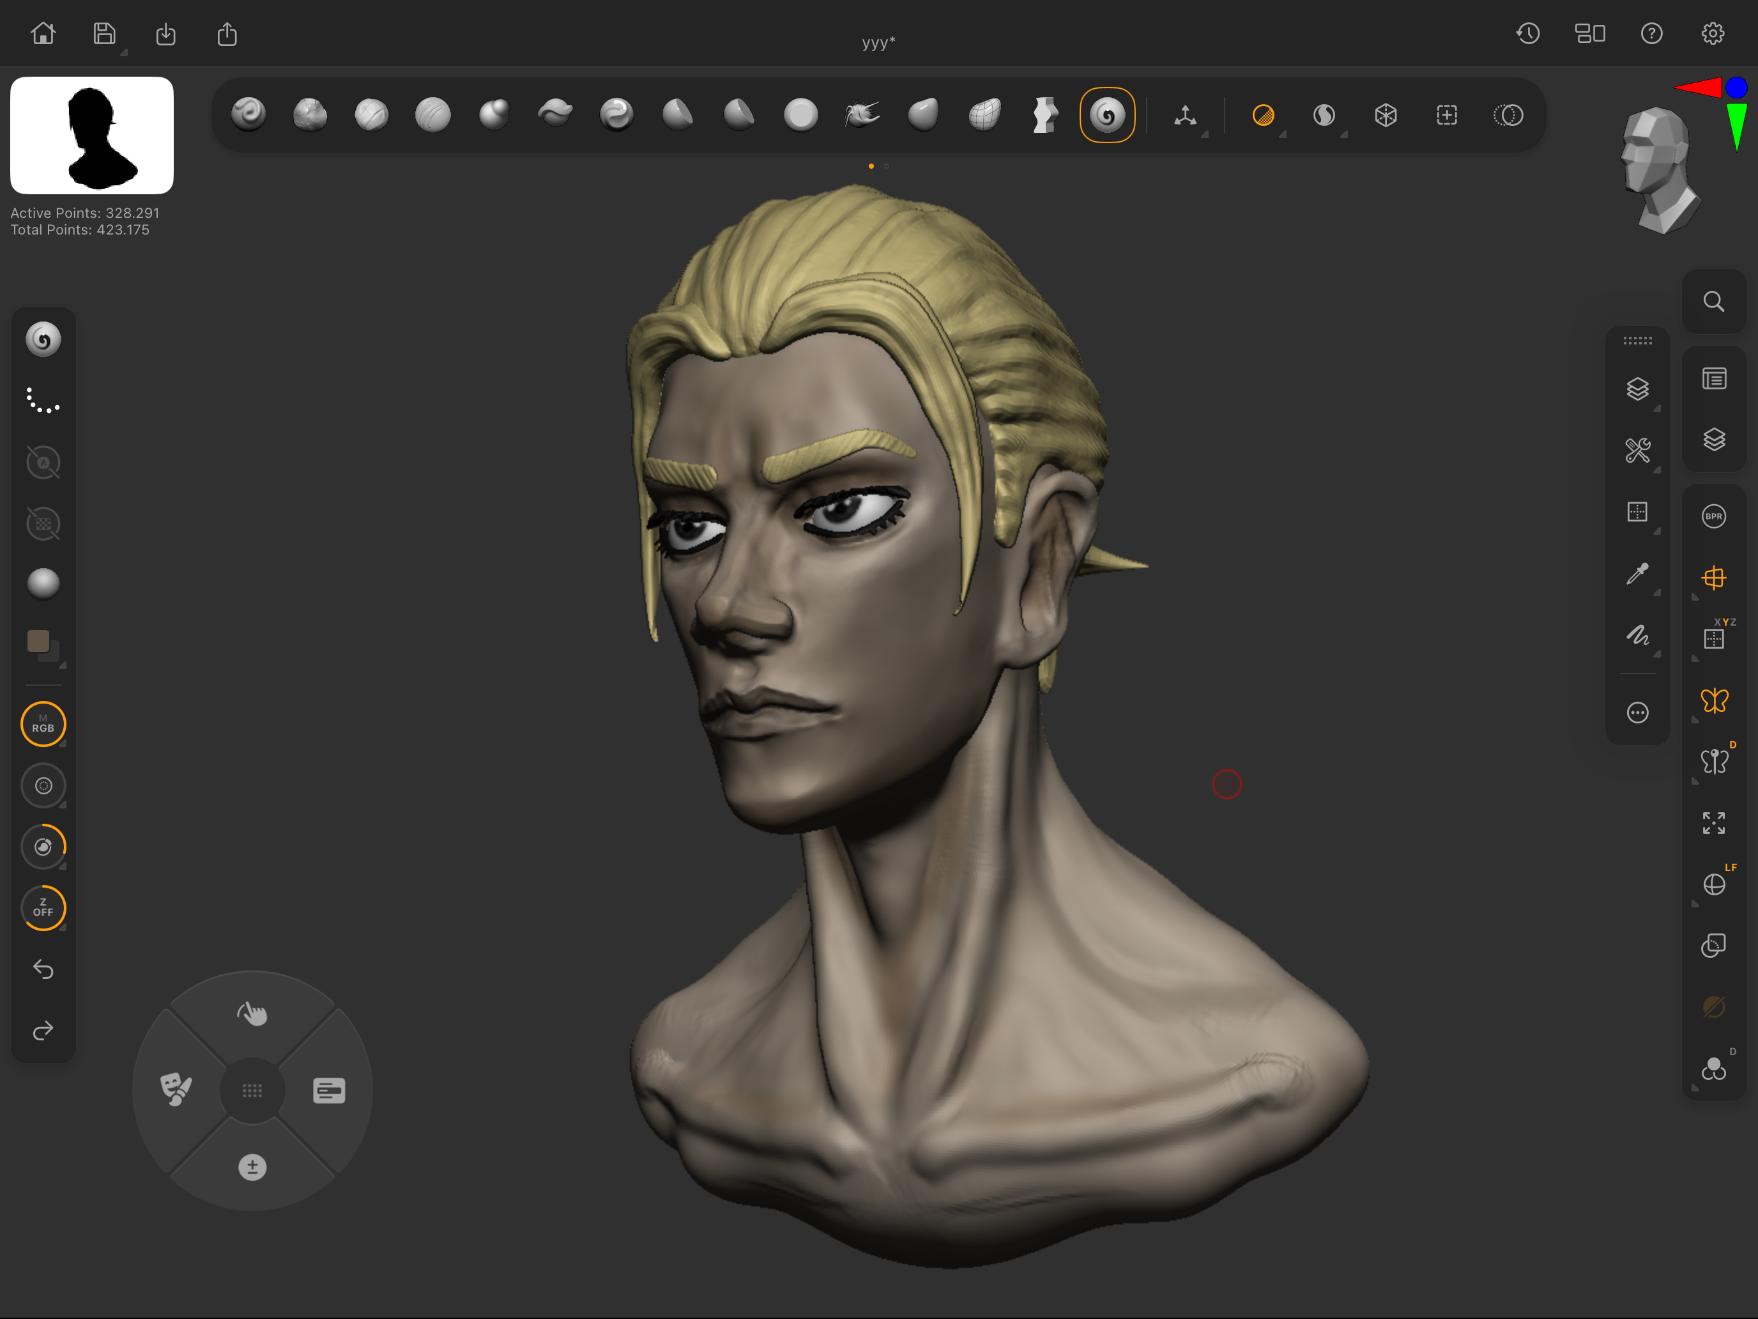Click the save floppy disk icon

[104, 33]
